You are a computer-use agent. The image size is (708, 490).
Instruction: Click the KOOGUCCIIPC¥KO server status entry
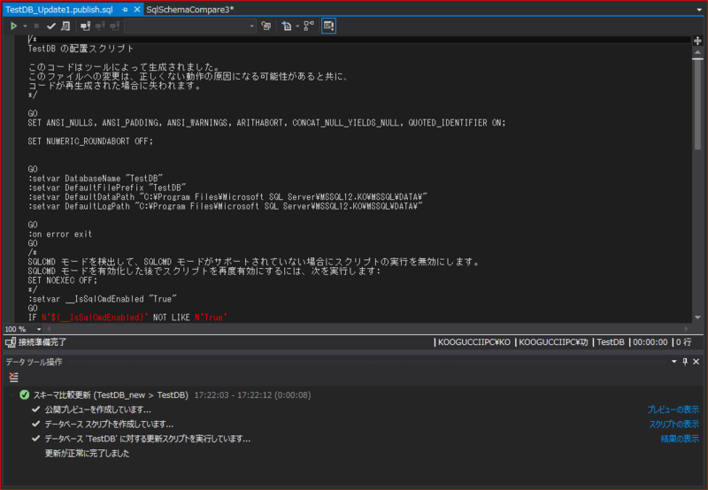[473, 342]
